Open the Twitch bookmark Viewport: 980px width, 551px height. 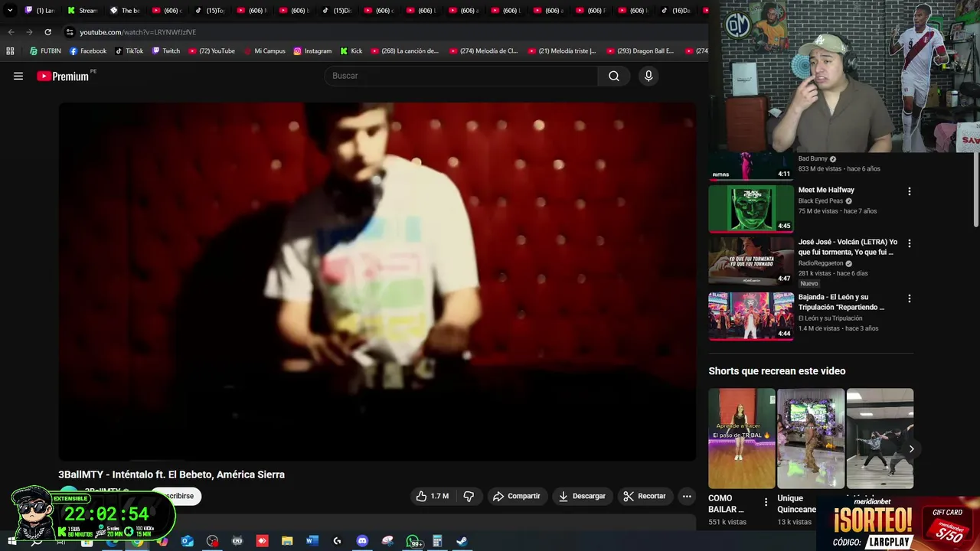point(166,51)
